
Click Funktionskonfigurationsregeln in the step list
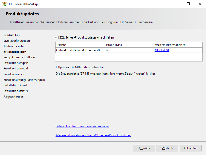pos(24,80)
